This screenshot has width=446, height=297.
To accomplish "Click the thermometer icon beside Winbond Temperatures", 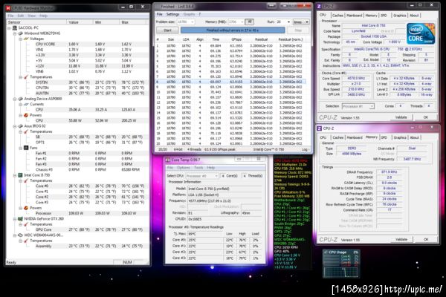I will point(26,77).
